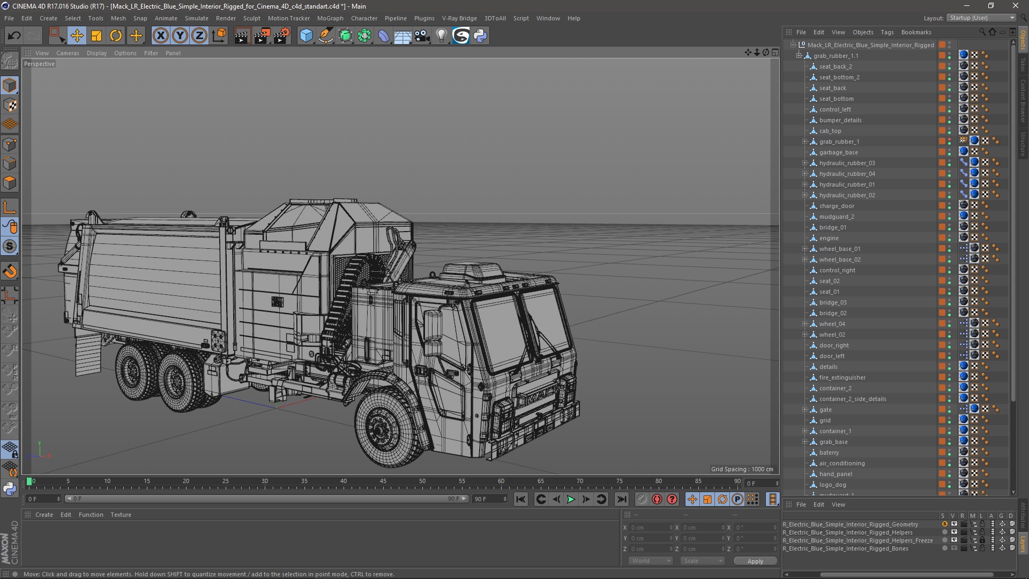This screenshot has width=1029, height=579.
Task: Expand wheel_base_01 tree item
Action: coord(804,249)
